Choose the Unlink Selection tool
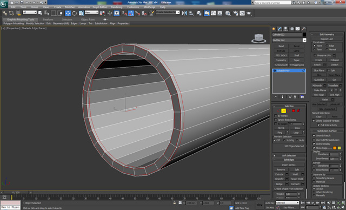Viewport: 346px width, 210px height. coord(11,13)
